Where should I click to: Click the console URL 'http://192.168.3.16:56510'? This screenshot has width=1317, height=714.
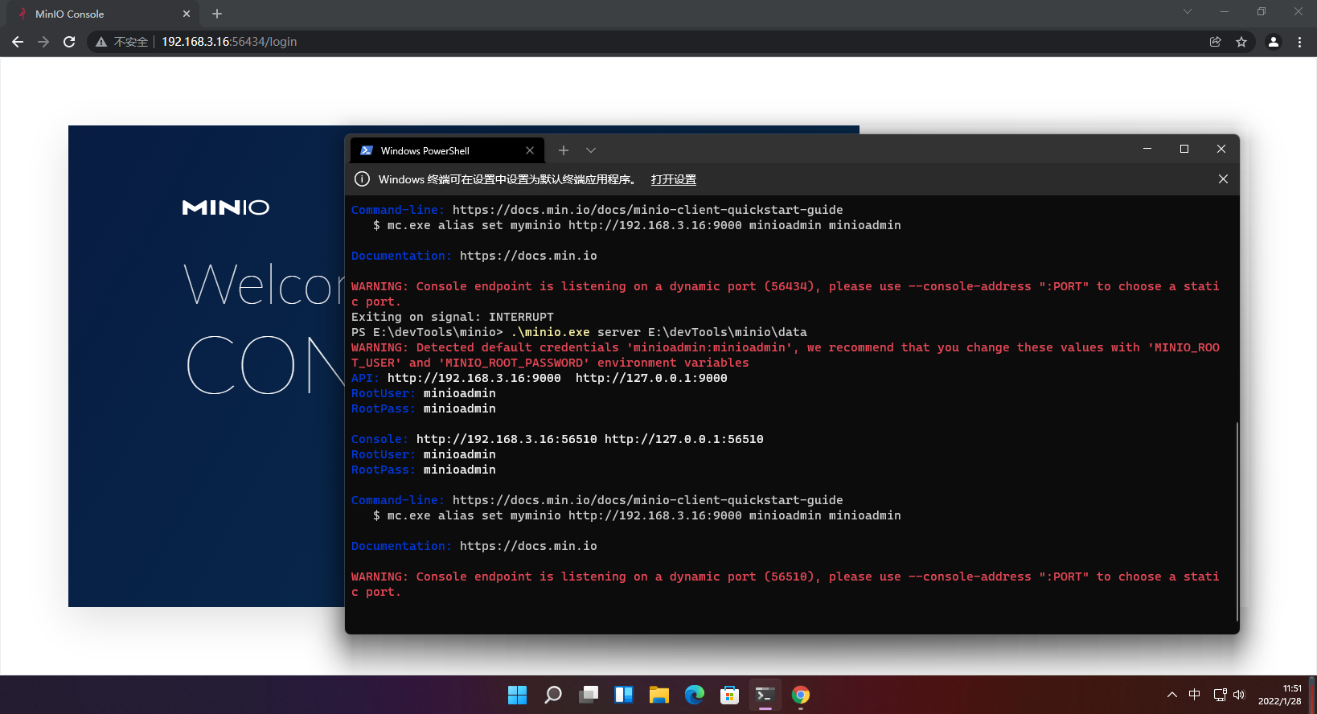coord(507,439)
